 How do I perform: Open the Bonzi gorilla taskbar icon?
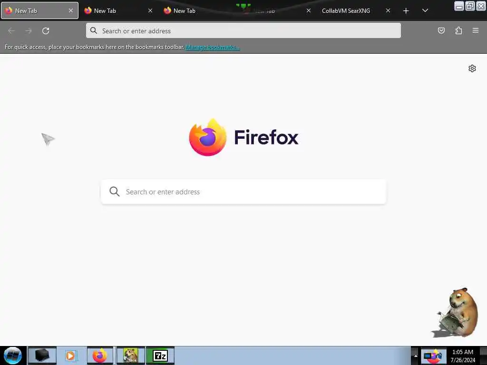(130, 355)
